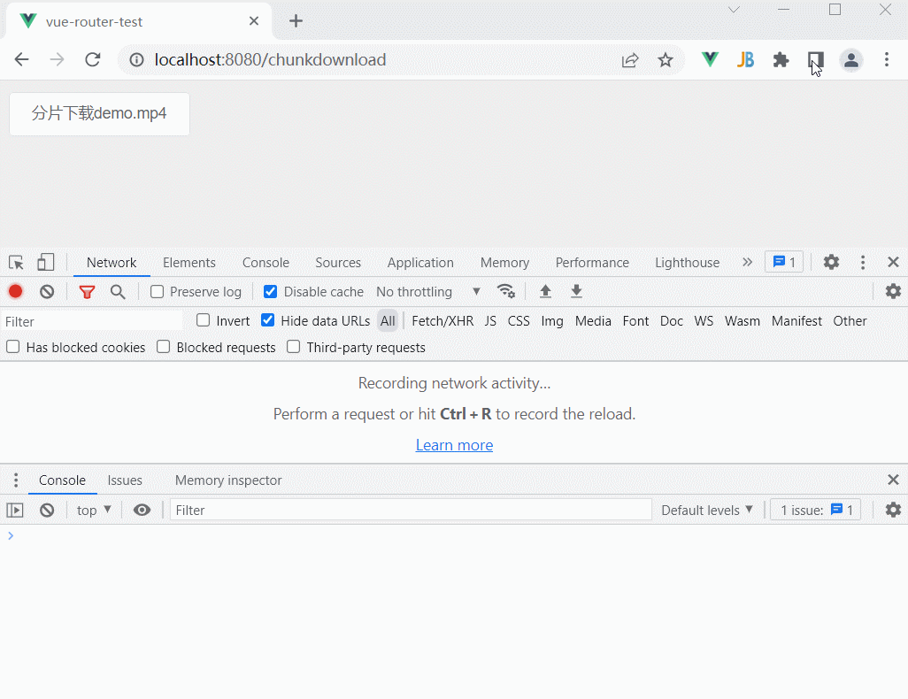Uncheck Disable cache checkbox

point(270,291)
